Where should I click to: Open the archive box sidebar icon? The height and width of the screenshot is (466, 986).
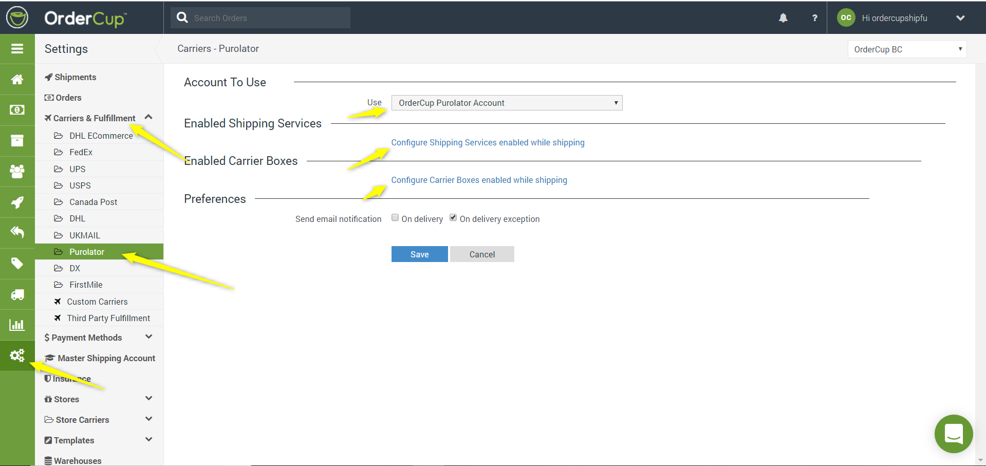[x=17, y=141]
